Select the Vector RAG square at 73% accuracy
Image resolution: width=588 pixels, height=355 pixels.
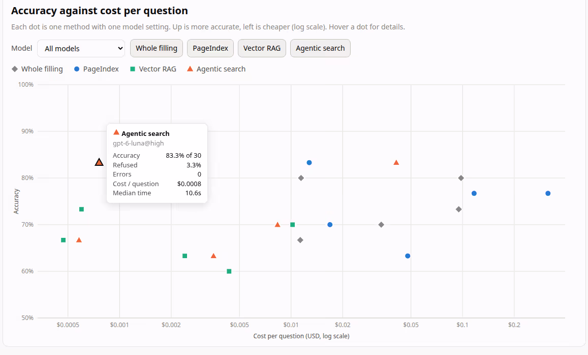click(81, 209)
